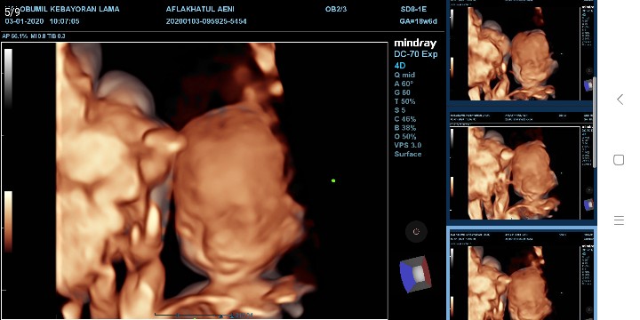The height and width of the screenshot is (320, 640).
Task: Click the time 10:07:05
Action: 64,21
